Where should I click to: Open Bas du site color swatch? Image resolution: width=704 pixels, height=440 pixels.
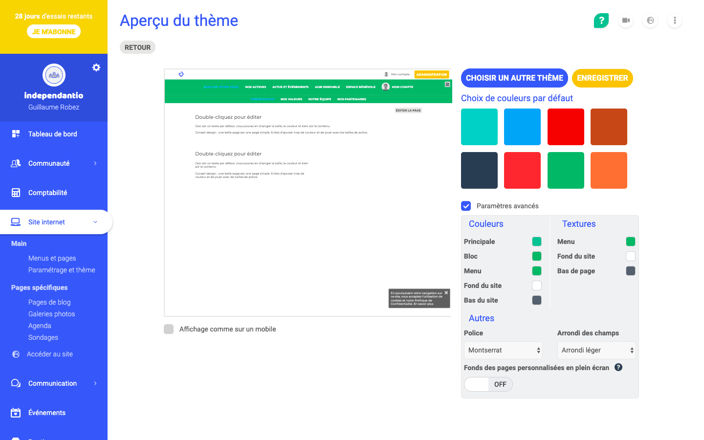click(537, 300)
